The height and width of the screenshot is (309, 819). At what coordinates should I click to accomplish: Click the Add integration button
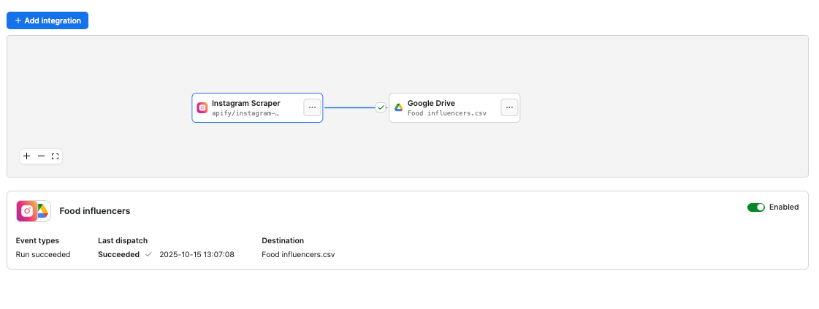point(47,20)
